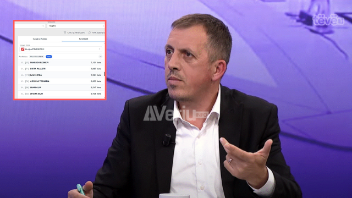Viewport: 352px width, 198px height.
Task: Open the second dropdown beside the empty one
Action: click(76, 26)
